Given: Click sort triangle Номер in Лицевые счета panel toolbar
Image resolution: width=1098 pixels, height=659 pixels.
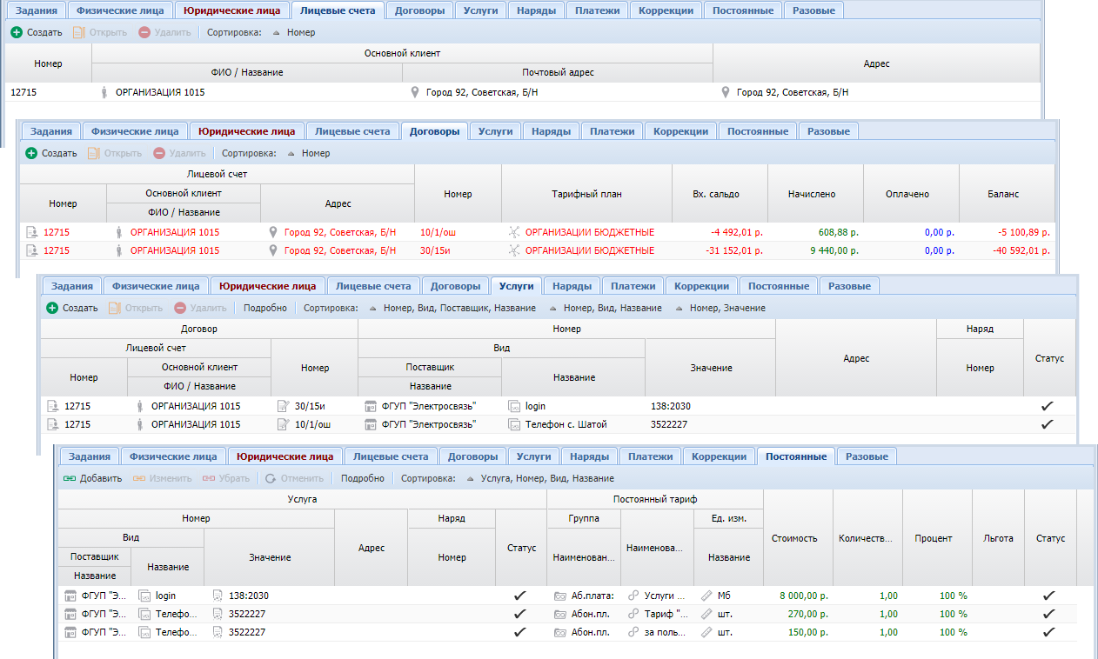Looking at the screenshot, I should 277,32.
